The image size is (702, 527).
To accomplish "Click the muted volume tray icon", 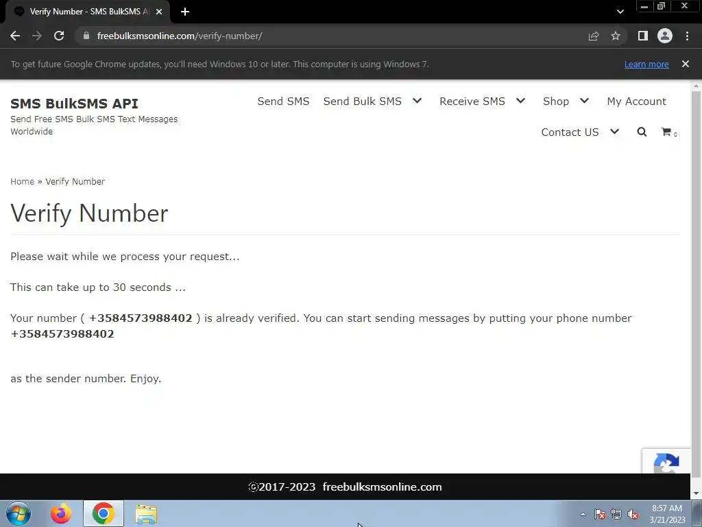I will pyautogui.click(x=633, y=514).
